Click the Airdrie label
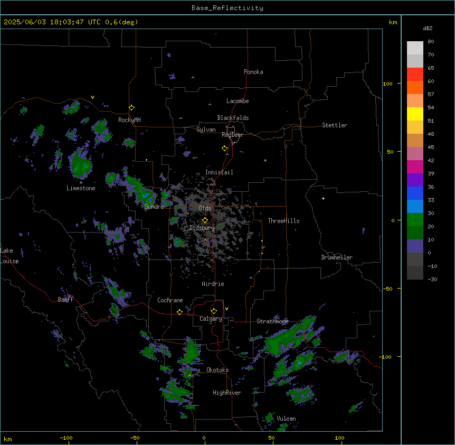 213,284
